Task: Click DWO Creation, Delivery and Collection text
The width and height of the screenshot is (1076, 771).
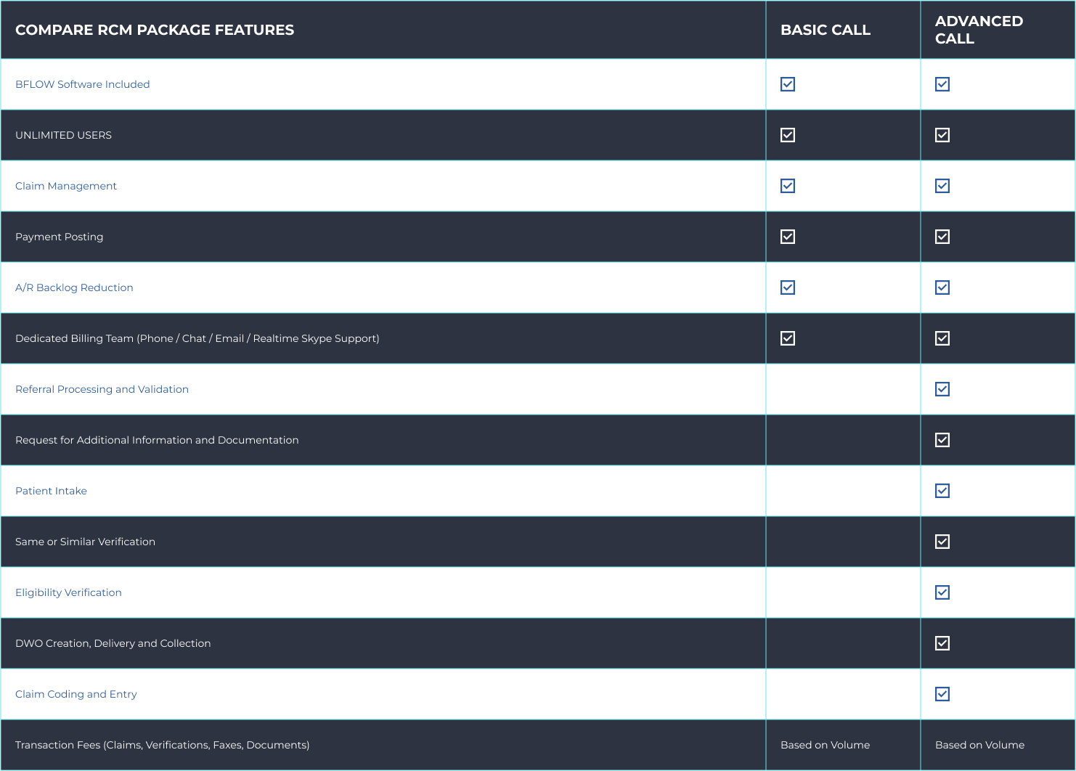Action: point(113,643)
